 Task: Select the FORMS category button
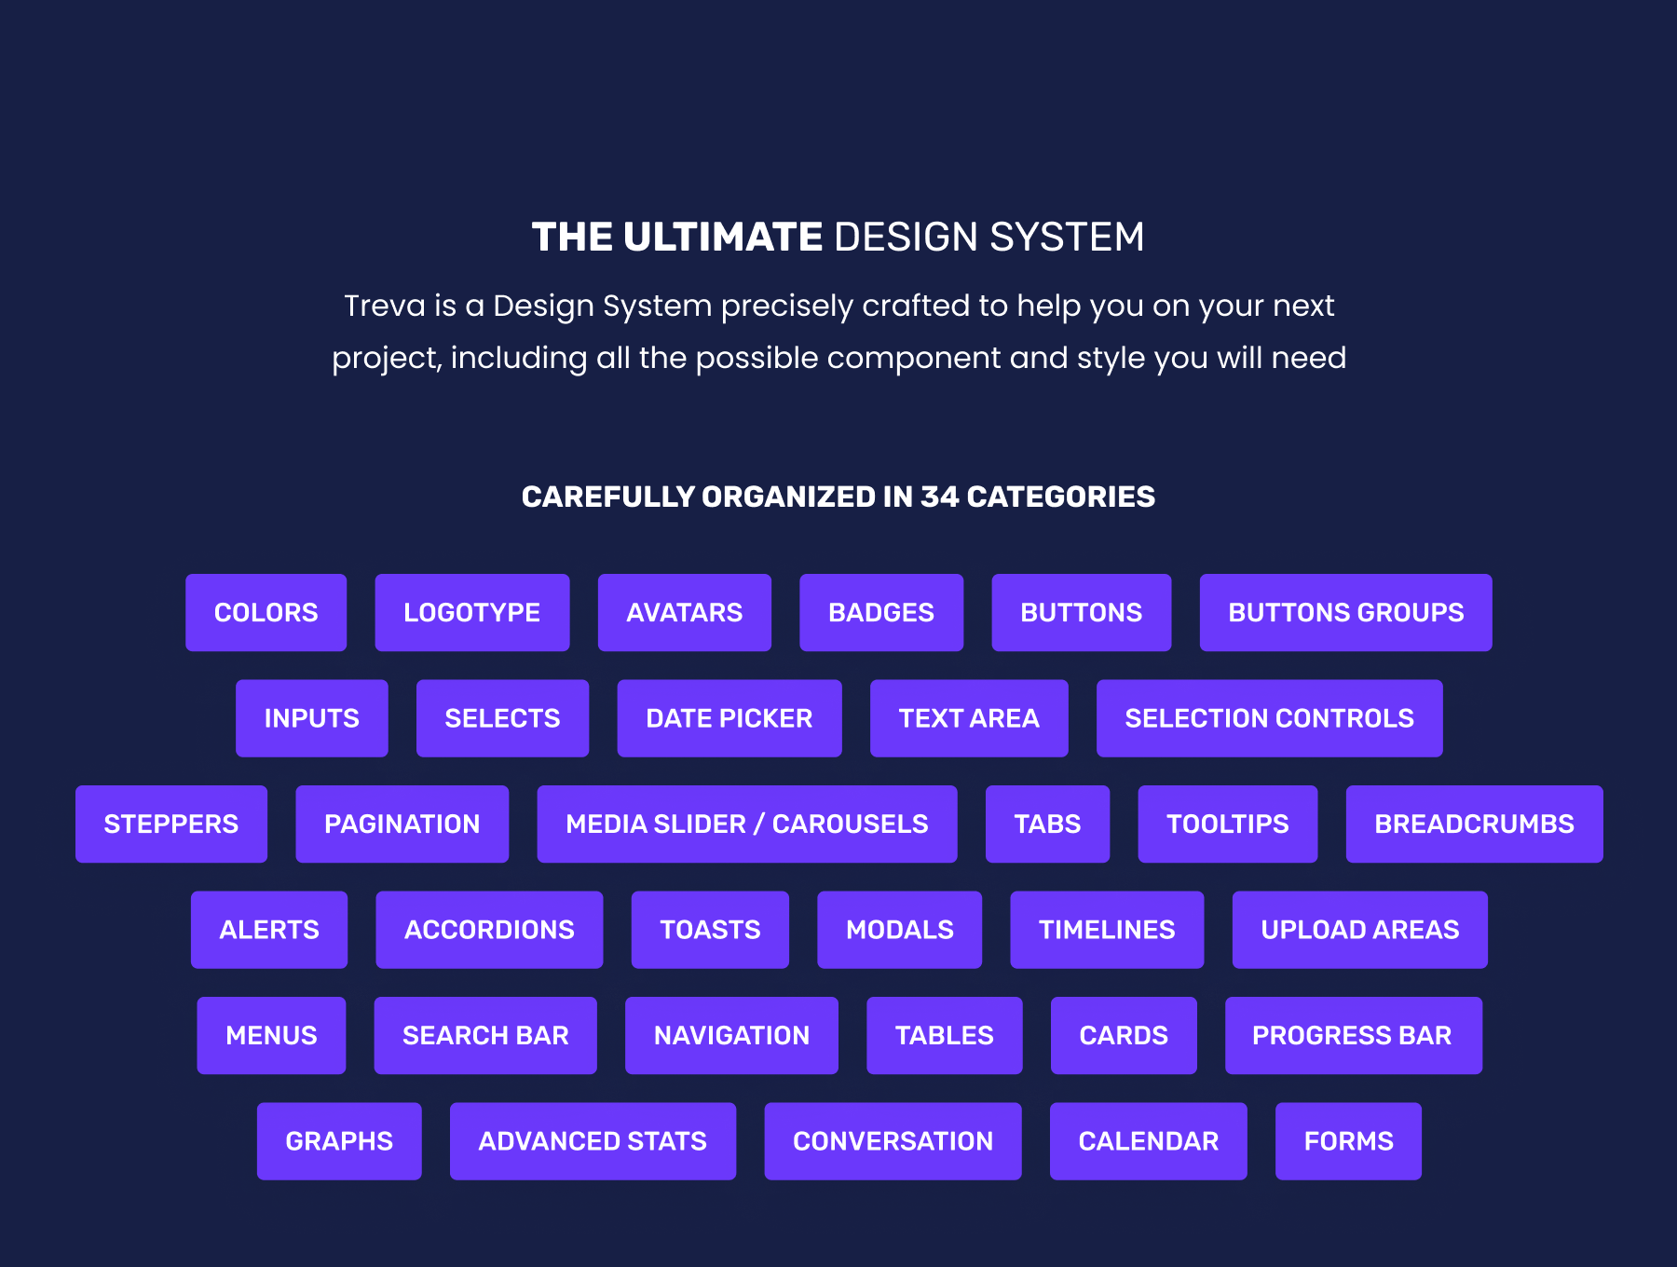[x=1348, y=1141]
